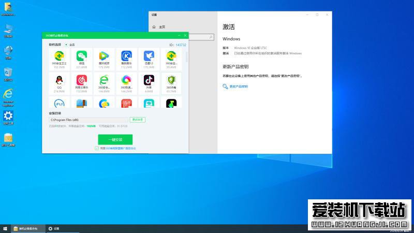Select the WeChat (微信) app tile

[x=82, y=60]
